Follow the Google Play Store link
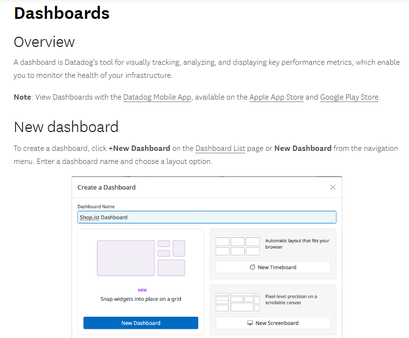This screenshot has width=409, height=338. click(x=349, y=97)
